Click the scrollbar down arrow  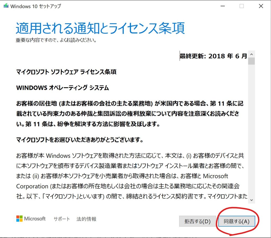251,200
